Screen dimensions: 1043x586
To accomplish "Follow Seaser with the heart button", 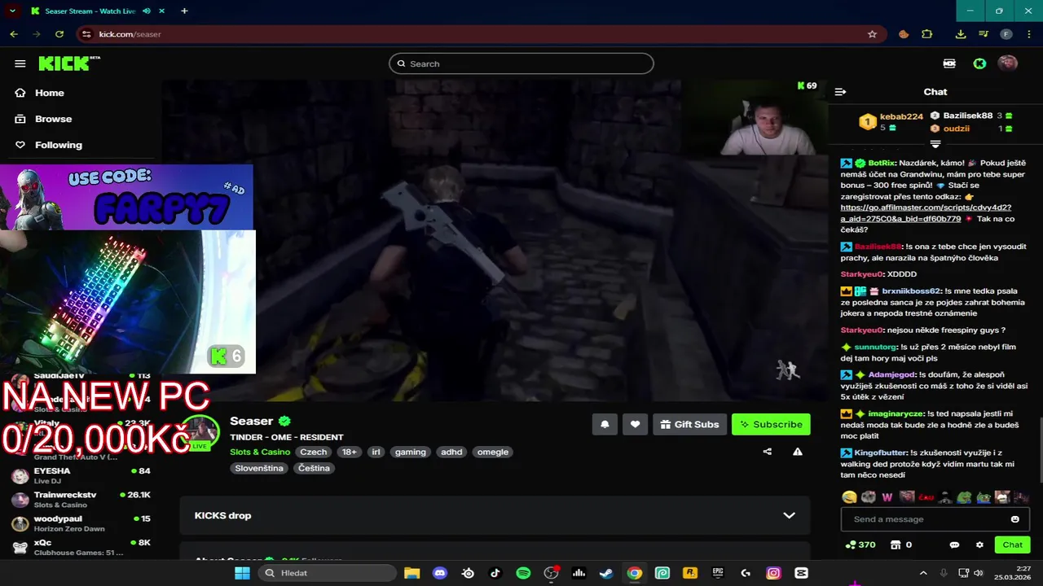I will (635, 424).
